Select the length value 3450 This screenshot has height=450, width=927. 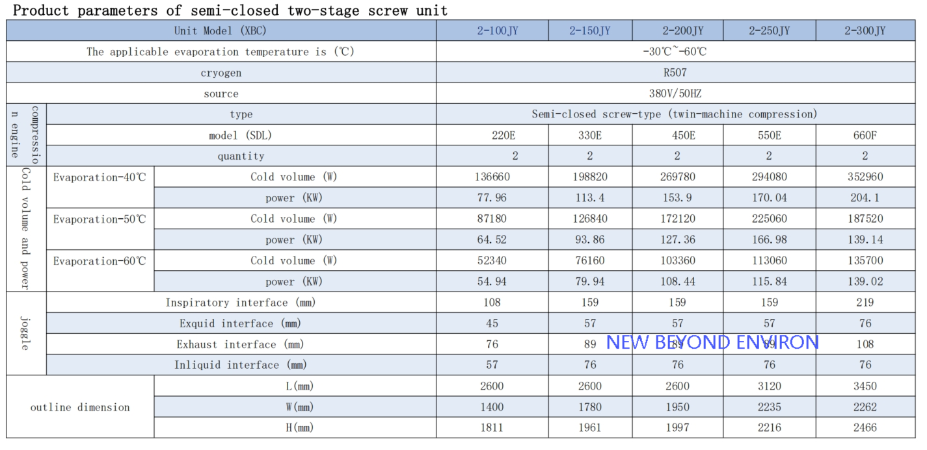pyautogui.click(x=865, y=386)
